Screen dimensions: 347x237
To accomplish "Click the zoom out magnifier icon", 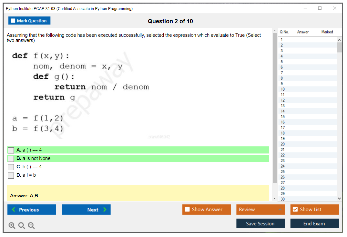I will 31,226.
